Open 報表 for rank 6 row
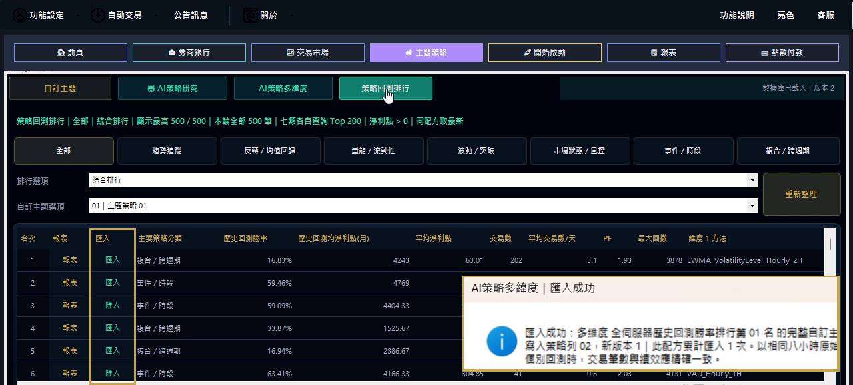The height and width of the screenshot is (385, 853). (70, 373)
